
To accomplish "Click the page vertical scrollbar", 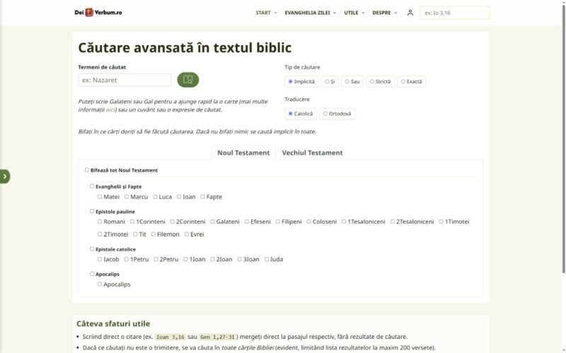I will click(563, 137).
